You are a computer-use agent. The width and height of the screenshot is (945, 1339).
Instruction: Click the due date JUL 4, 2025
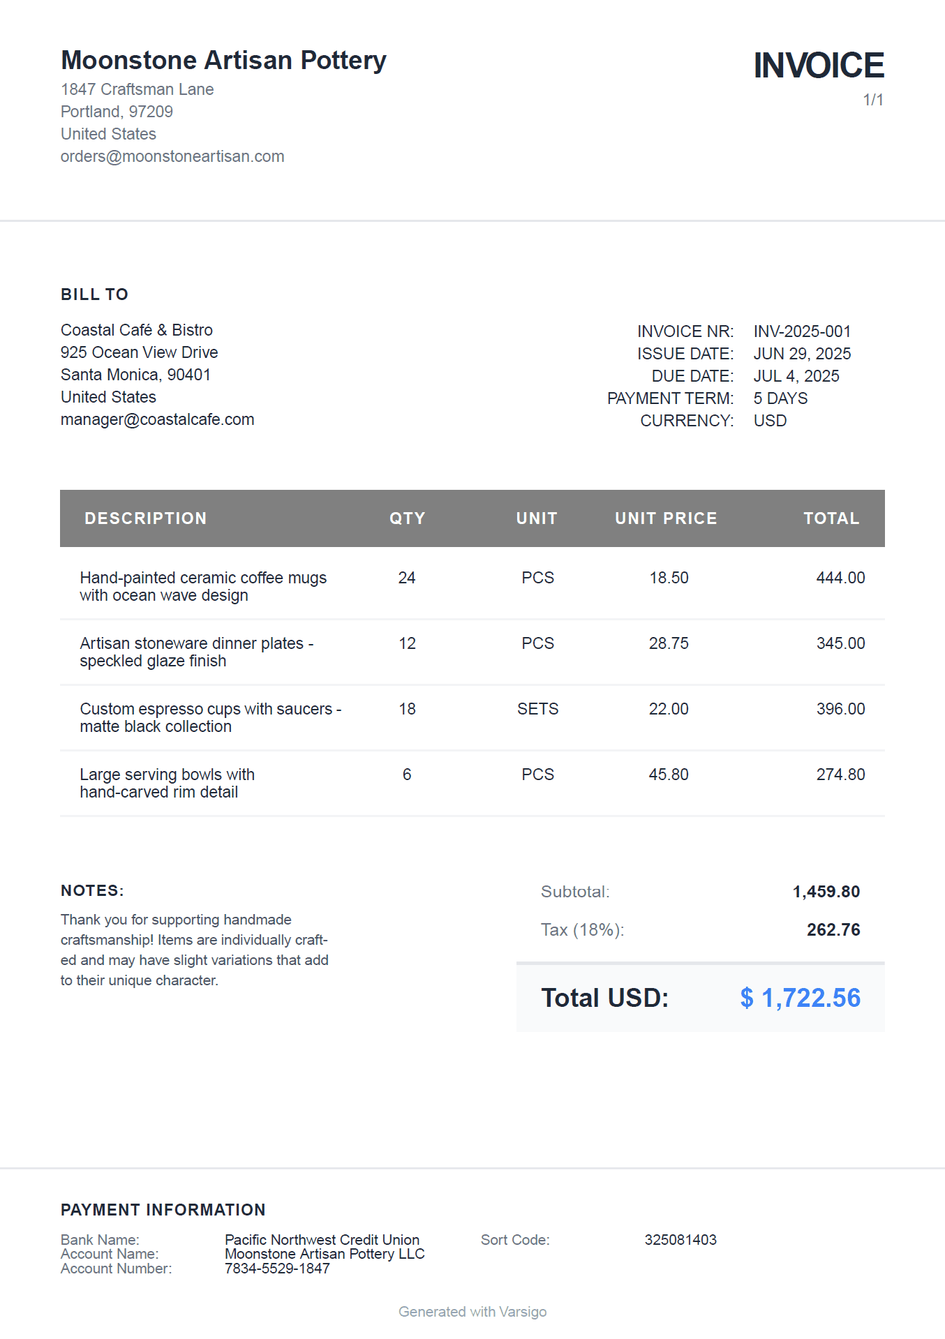tap(796, 376)
